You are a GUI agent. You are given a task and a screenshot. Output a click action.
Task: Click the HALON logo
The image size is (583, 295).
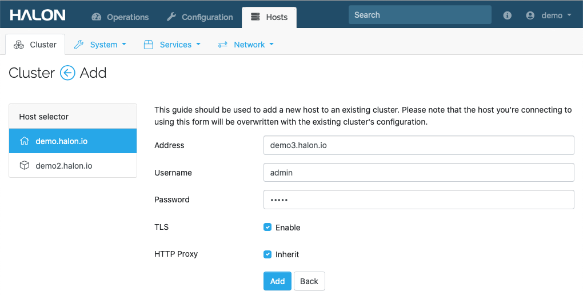pyautogui.click(x=38, y=15)
